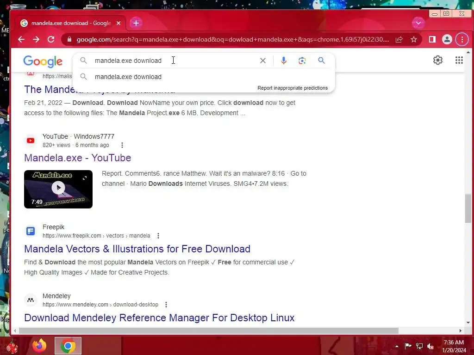Open more options for YouTube result
This screenshot has height=355, width=474.
point(122,145)
